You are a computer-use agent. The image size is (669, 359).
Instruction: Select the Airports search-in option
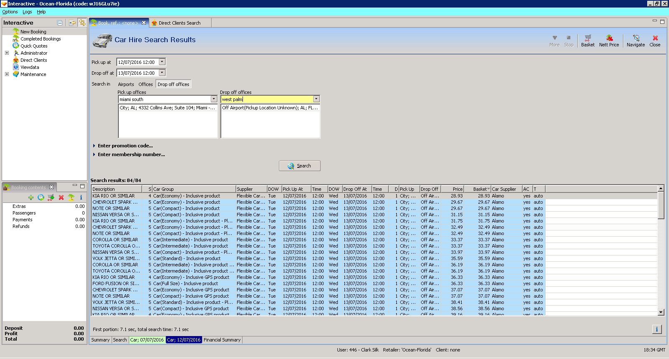coord(126,84)
